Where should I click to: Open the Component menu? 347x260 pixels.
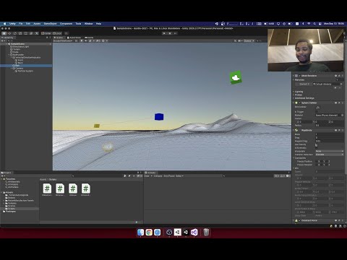[66, 24]
